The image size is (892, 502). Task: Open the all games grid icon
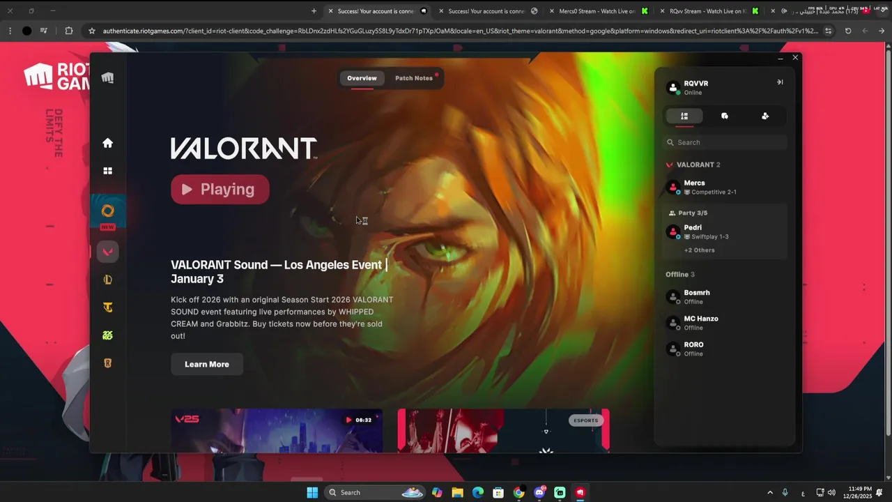coord(107,171)
